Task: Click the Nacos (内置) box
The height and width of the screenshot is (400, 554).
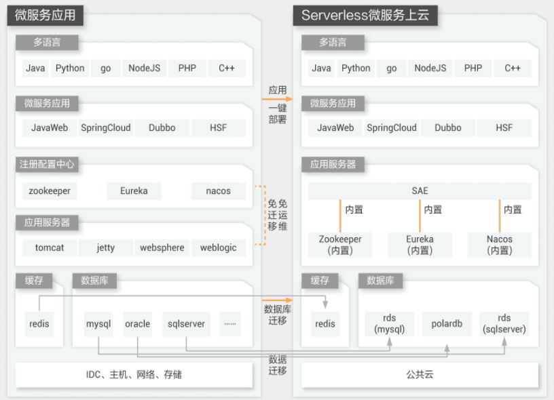Action: (x=500, y=245)
